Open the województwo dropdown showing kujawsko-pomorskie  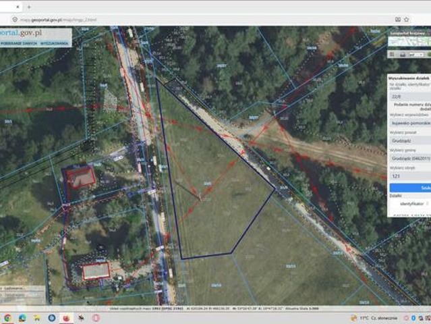[x=410, y=124]
